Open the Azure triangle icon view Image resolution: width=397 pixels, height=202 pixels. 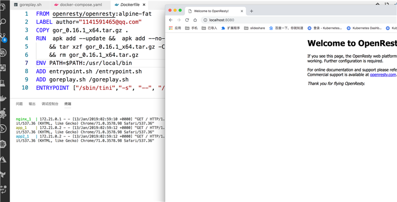[x=3, y=159]
